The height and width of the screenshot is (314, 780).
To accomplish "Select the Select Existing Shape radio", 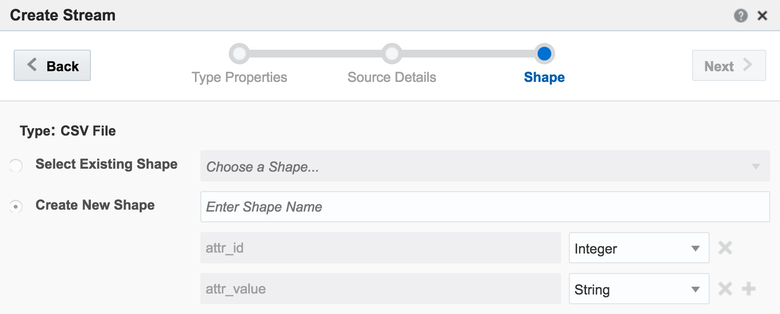I will [x=16, y=166].
